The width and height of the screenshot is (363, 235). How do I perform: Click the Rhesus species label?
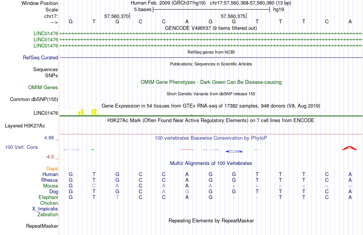coord(50,180)
